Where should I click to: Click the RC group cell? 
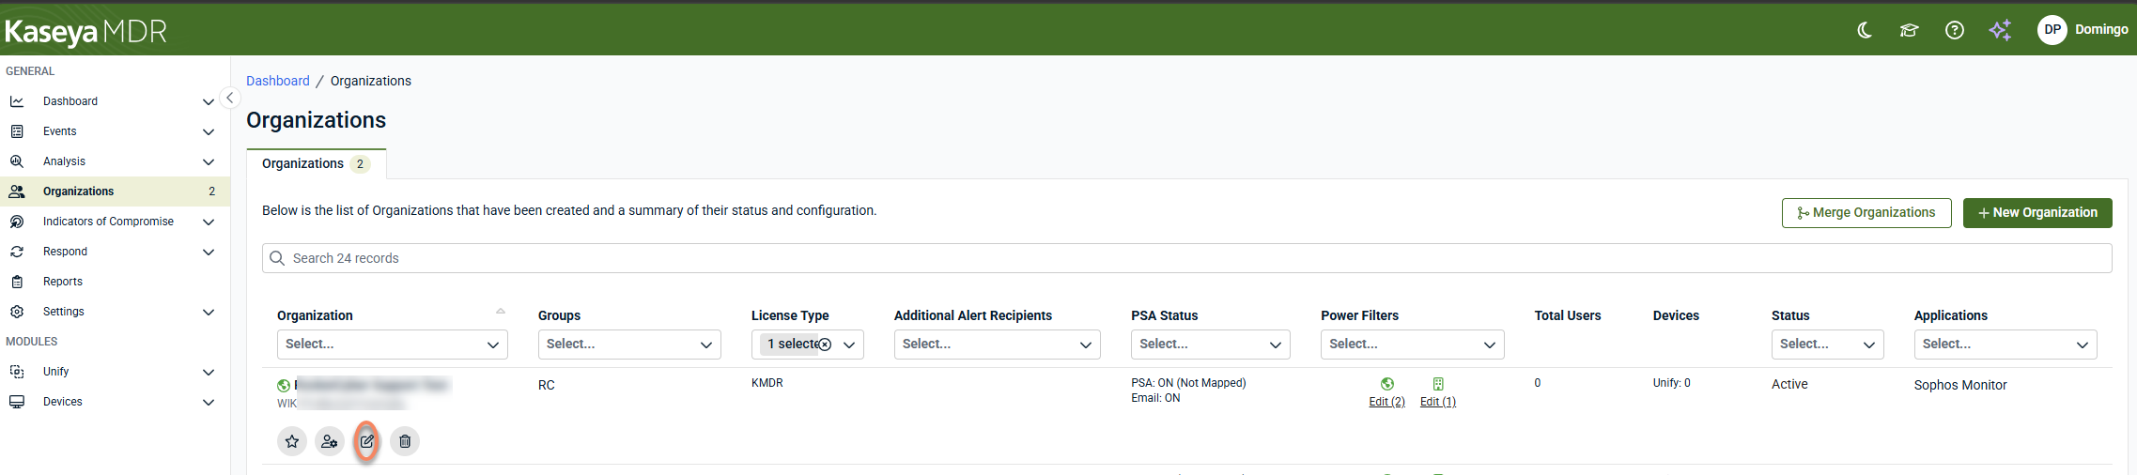click(547, 385)
